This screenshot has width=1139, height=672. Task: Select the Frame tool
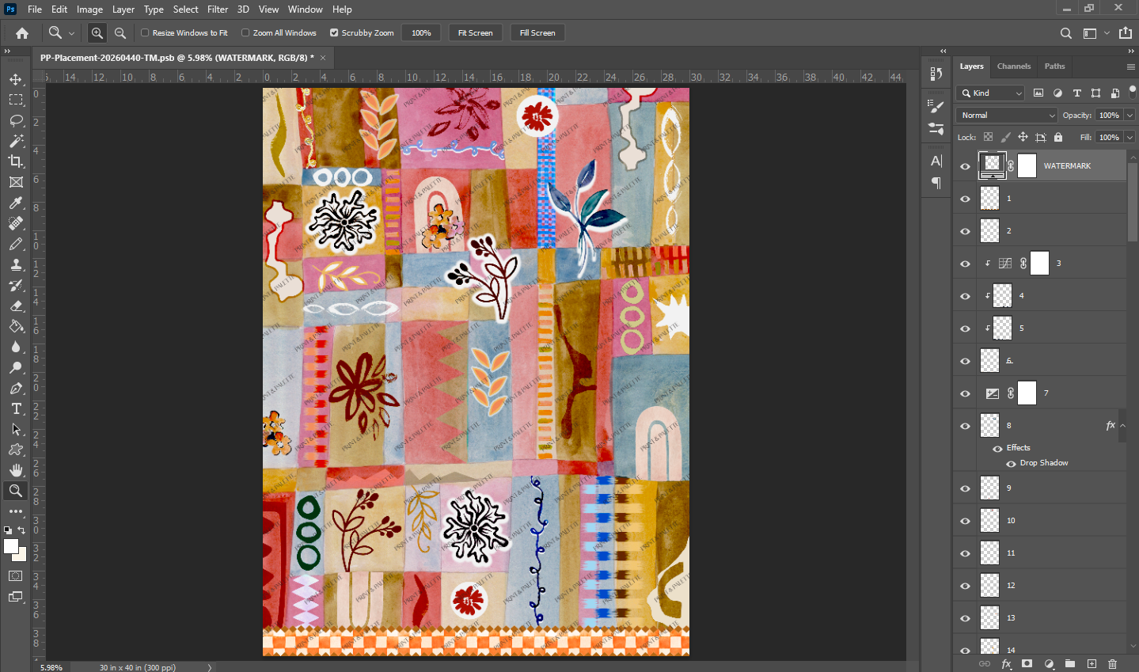(16, 182)
